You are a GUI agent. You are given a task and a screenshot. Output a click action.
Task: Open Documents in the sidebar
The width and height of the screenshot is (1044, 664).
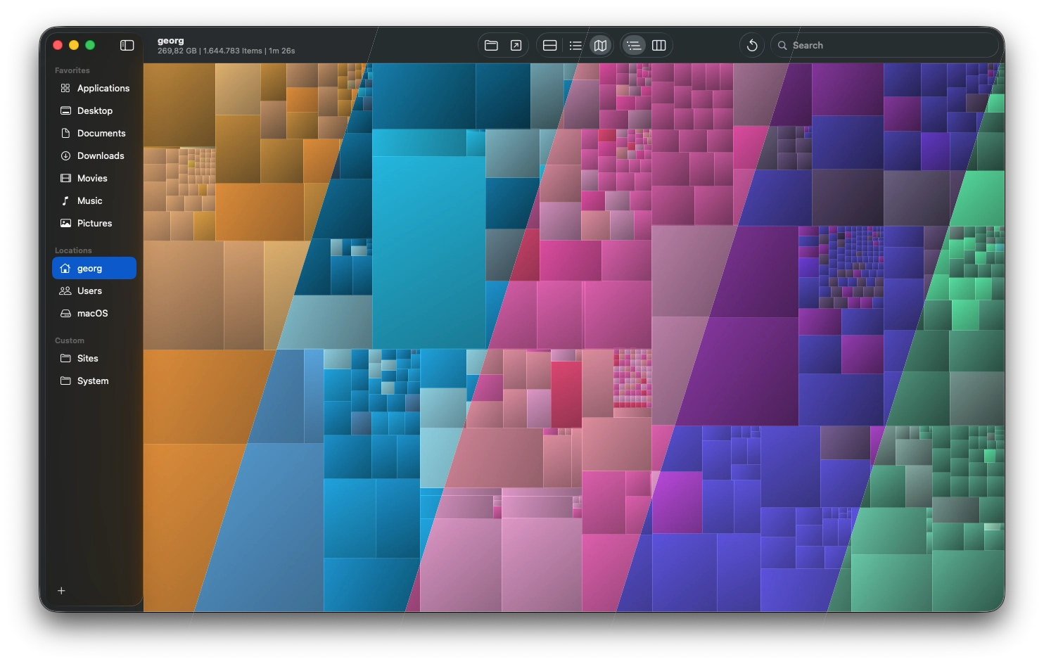94,133
